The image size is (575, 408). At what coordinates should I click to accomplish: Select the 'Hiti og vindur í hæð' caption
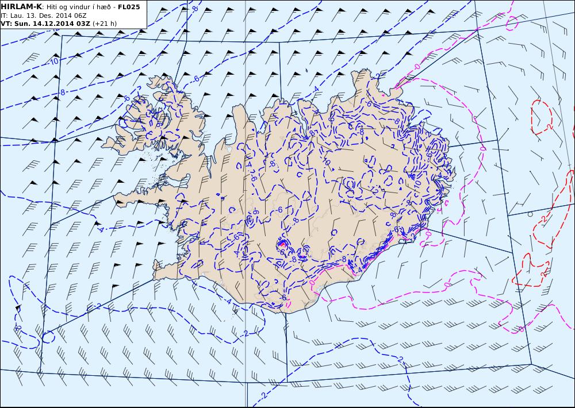[x=79, y=7]
